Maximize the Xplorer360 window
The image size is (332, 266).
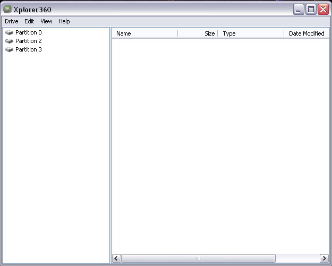tap(311, 9)
